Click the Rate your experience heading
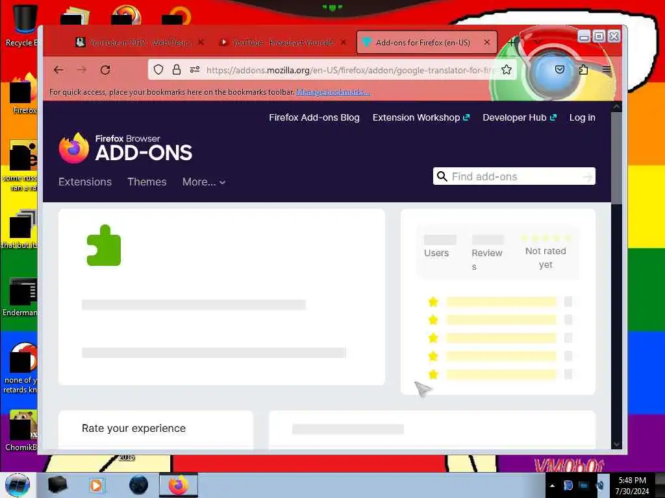This screenshot has width=665, height=498. pos(134,428)
